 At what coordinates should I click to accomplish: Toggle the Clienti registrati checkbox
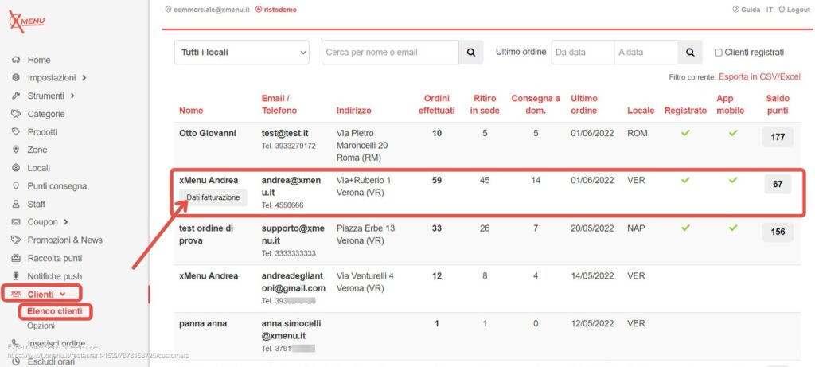(719, 53)
